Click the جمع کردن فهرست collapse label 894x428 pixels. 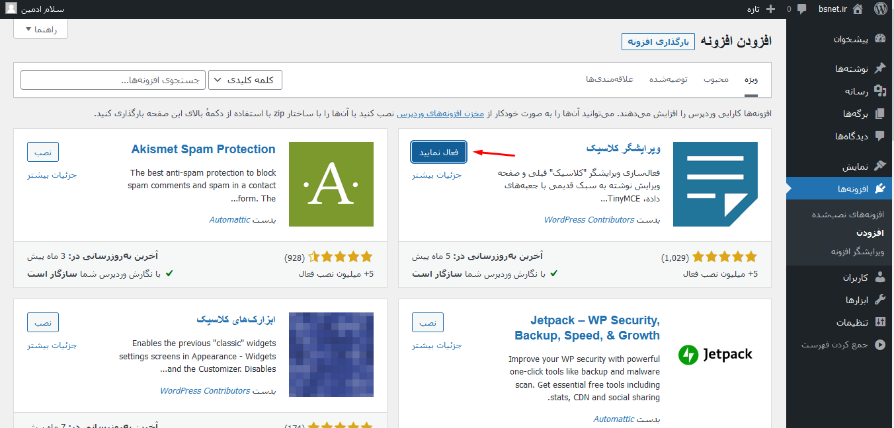(x=834, y=345)
